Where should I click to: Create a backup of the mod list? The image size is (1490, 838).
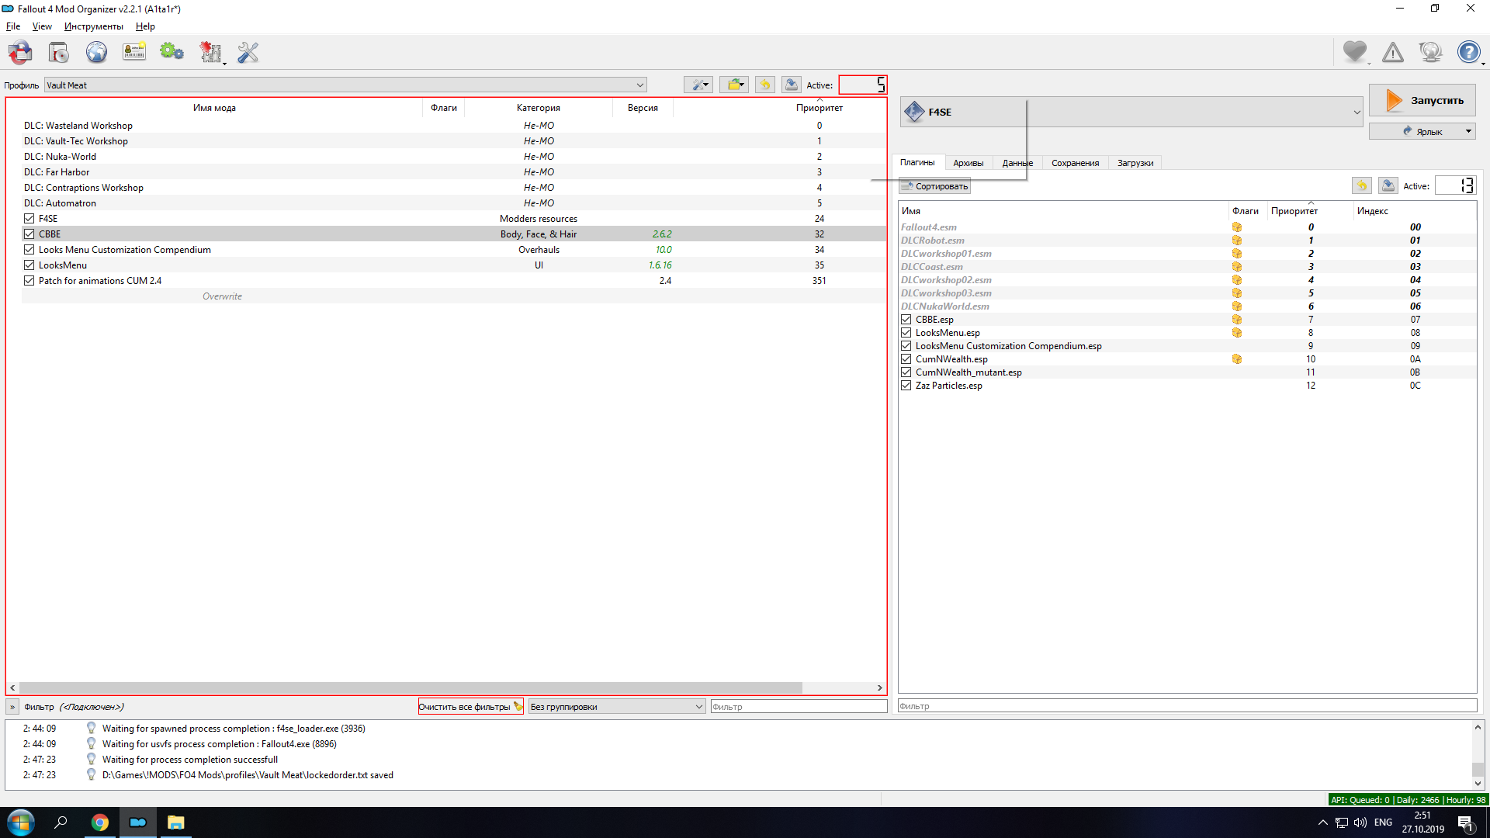pyautogui.click(x=792, y=85)
